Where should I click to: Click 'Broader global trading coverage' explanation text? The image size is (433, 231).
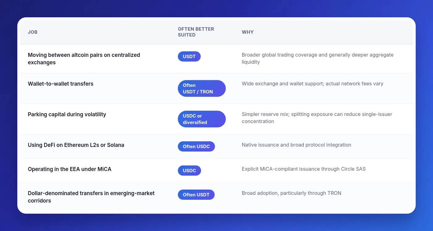pyautogui.click(x=318, y=58)
